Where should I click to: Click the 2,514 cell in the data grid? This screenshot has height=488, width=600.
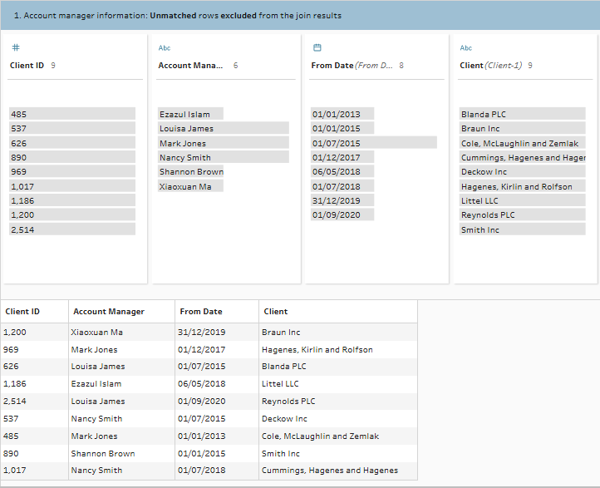(16, 402)
